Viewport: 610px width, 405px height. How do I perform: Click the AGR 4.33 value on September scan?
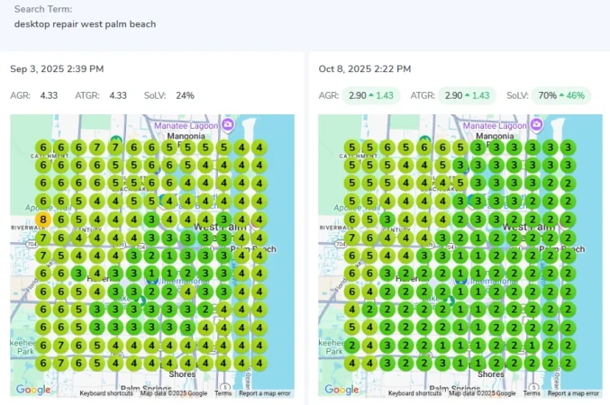click(x=49, y=95)
